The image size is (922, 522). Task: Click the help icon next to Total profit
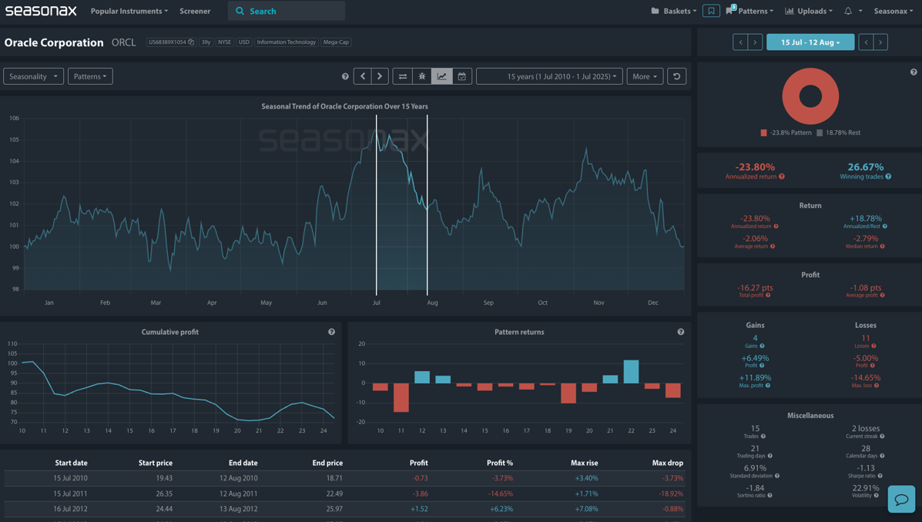click(x=769, y=295)
